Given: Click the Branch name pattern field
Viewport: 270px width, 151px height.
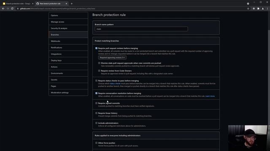Looking at the screenshot, I should (x=141, y=29).
